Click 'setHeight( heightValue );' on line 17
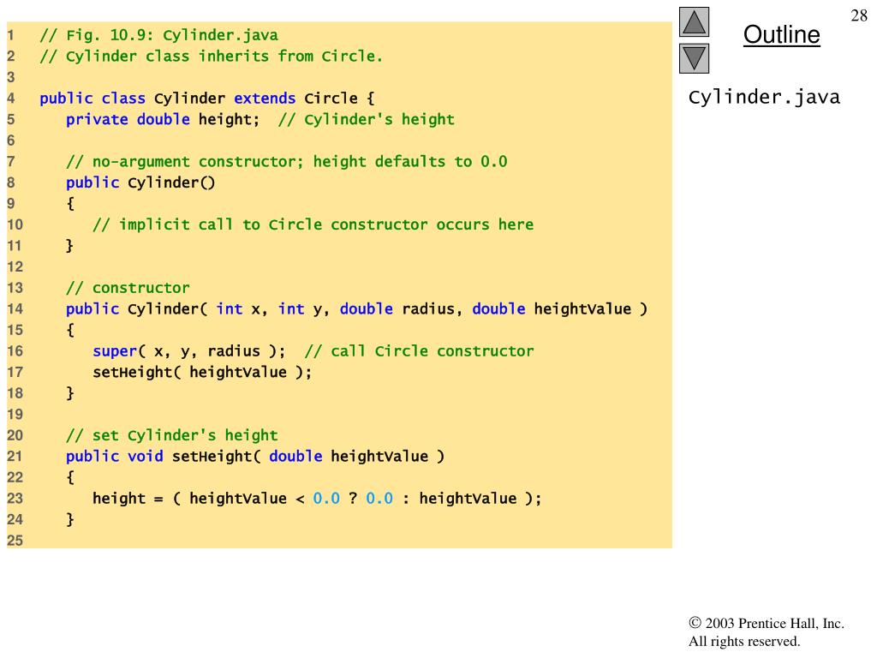 point(202,373)
